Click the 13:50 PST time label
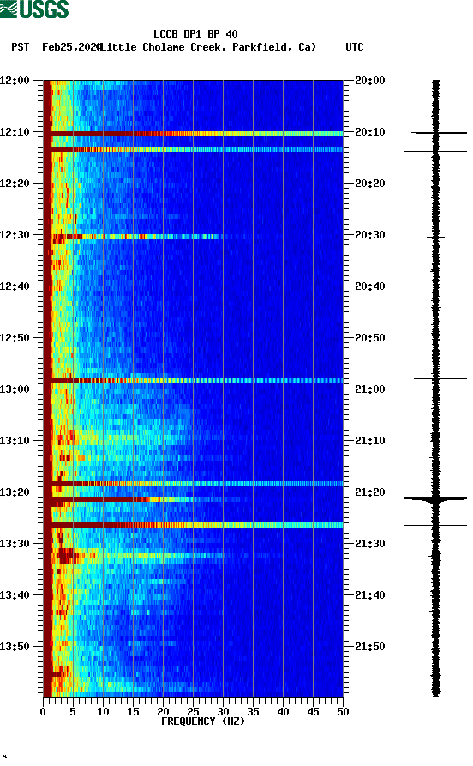Screen dimensions: 473x766 [x=15, y=646]
